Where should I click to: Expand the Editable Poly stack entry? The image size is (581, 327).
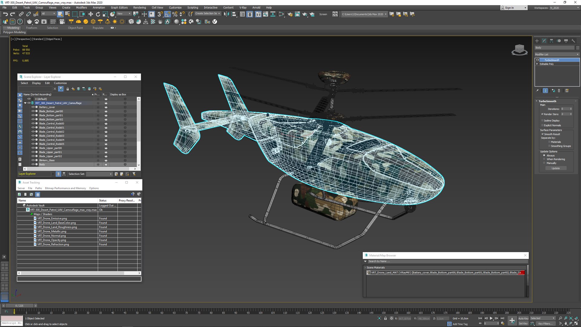tap(537, 64)
